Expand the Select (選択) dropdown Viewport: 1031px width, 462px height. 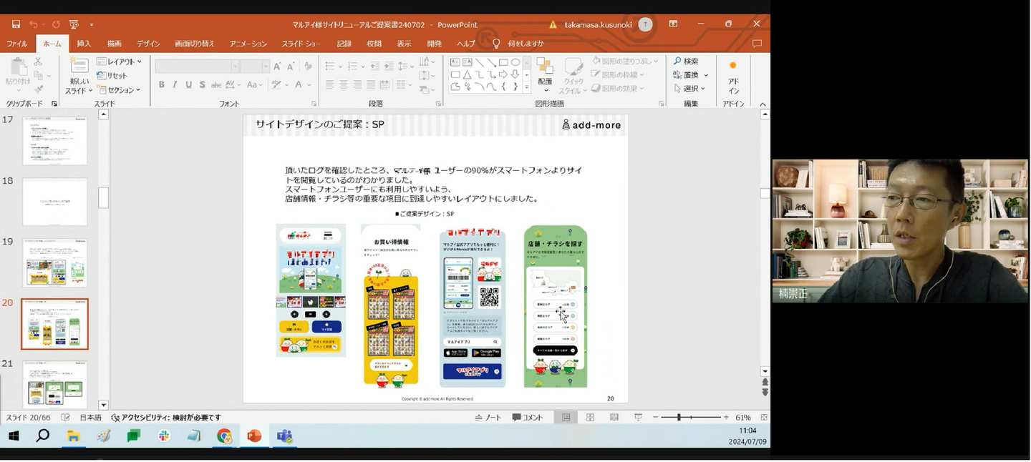pyautogui.click(x=690, y=89)
